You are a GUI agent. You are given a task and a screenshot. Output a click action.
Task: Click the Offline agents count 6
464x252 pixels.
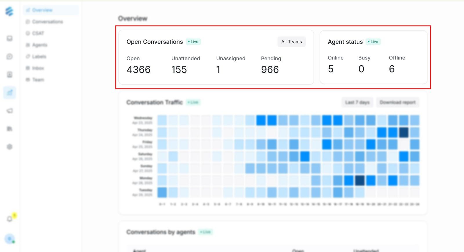tap(392, 69)
